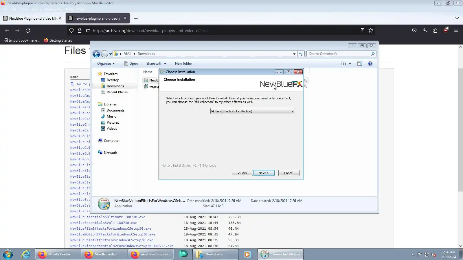Show hidden tray icons arrow
The image size is (463, 260).
(413, 255)
